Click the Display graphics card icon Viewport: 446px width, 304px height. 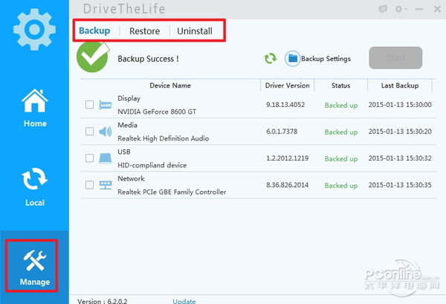[x=106, y=105]
